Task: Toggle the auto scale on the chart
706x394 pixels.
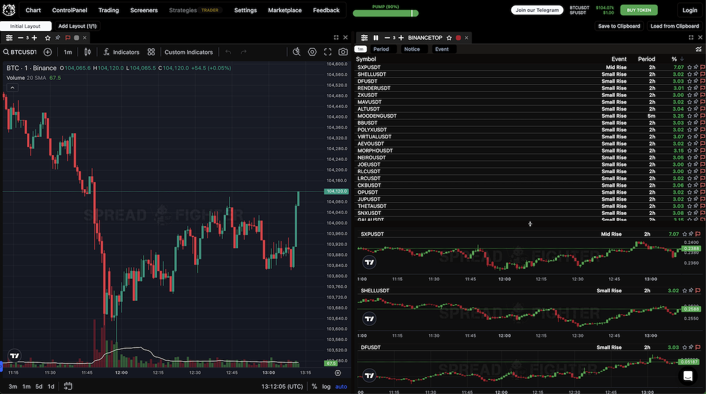Action: coord(341,386)
